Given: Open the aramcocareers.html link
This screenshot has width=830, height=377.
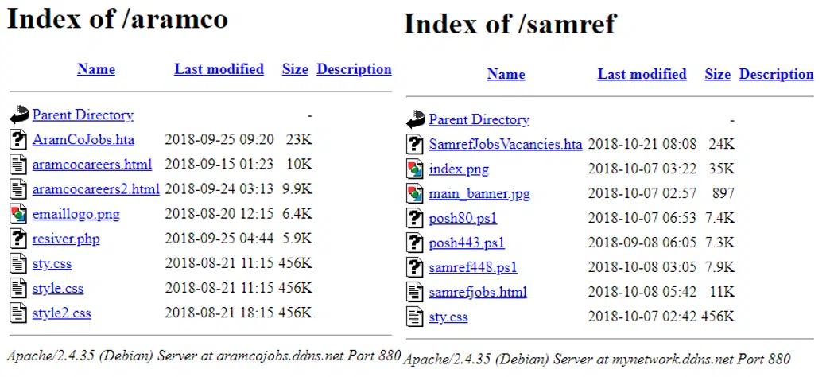Looking at the screenshot, I should click(92, 164).
